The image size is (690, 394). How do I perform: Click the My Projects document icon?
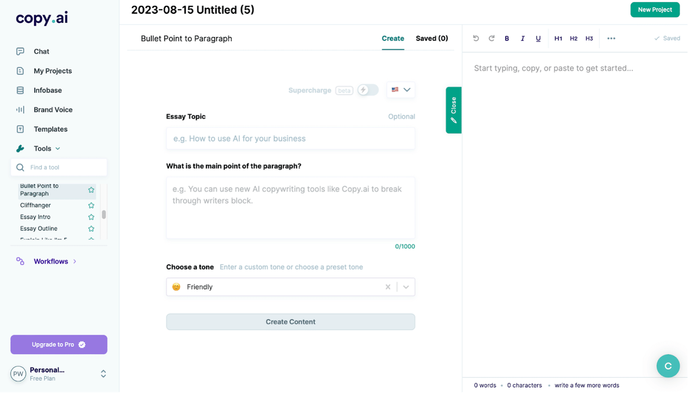20,71
